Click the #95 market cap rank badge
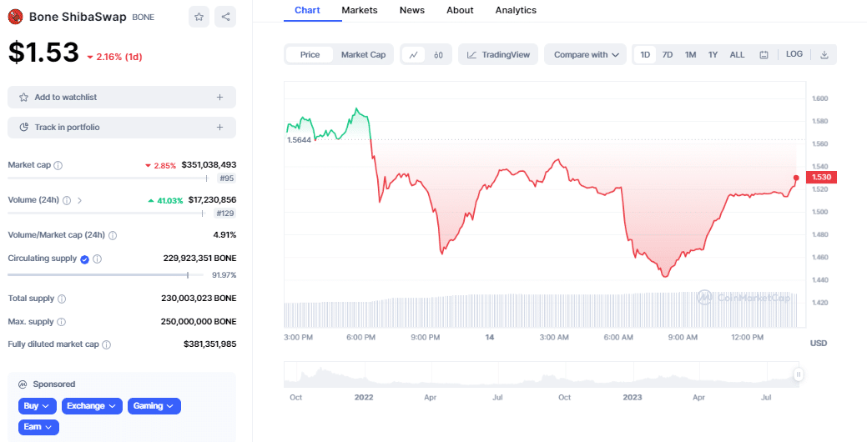This screenshot has width=867, height=442. (229, 178)
